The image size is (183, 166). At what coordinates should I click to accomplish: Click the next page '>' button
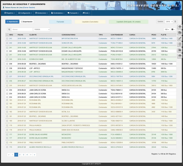point(31,155)
